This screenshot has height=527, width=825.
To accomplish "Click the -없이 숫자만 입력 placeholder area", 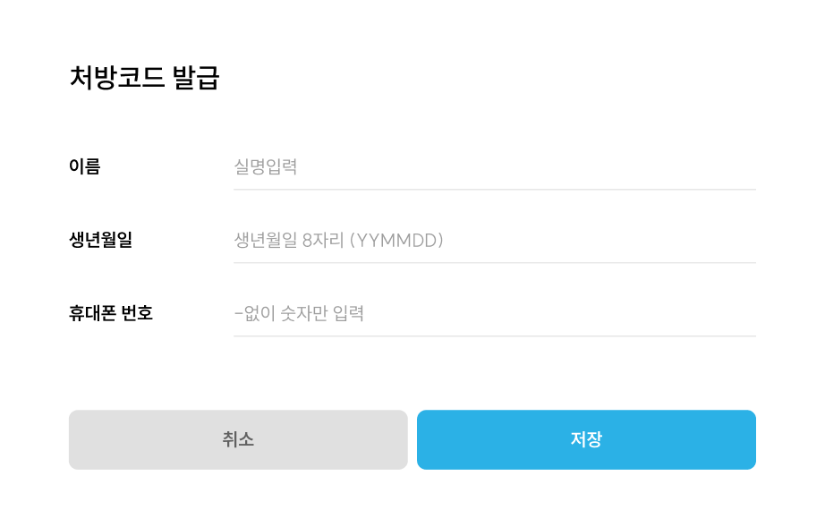I will pyautogui.click(x=302, y=313).
